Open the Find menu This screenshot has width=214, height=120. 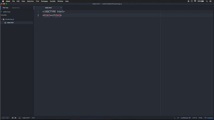click(37, 1)
